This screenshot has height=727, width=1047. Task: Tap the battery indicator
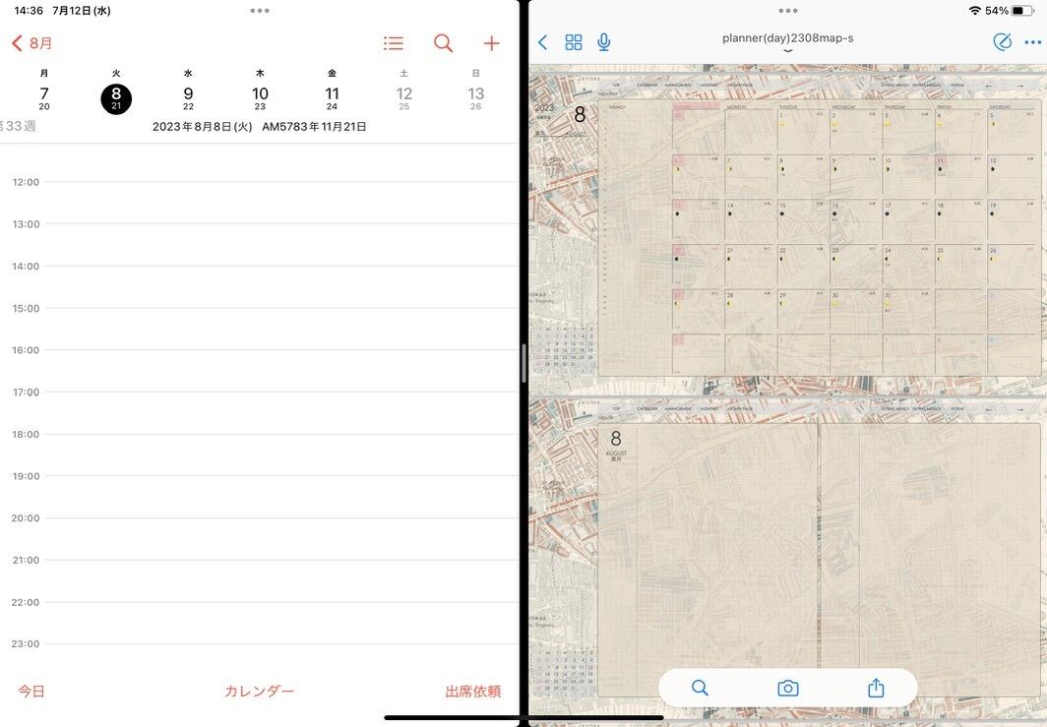point(1022,11)
